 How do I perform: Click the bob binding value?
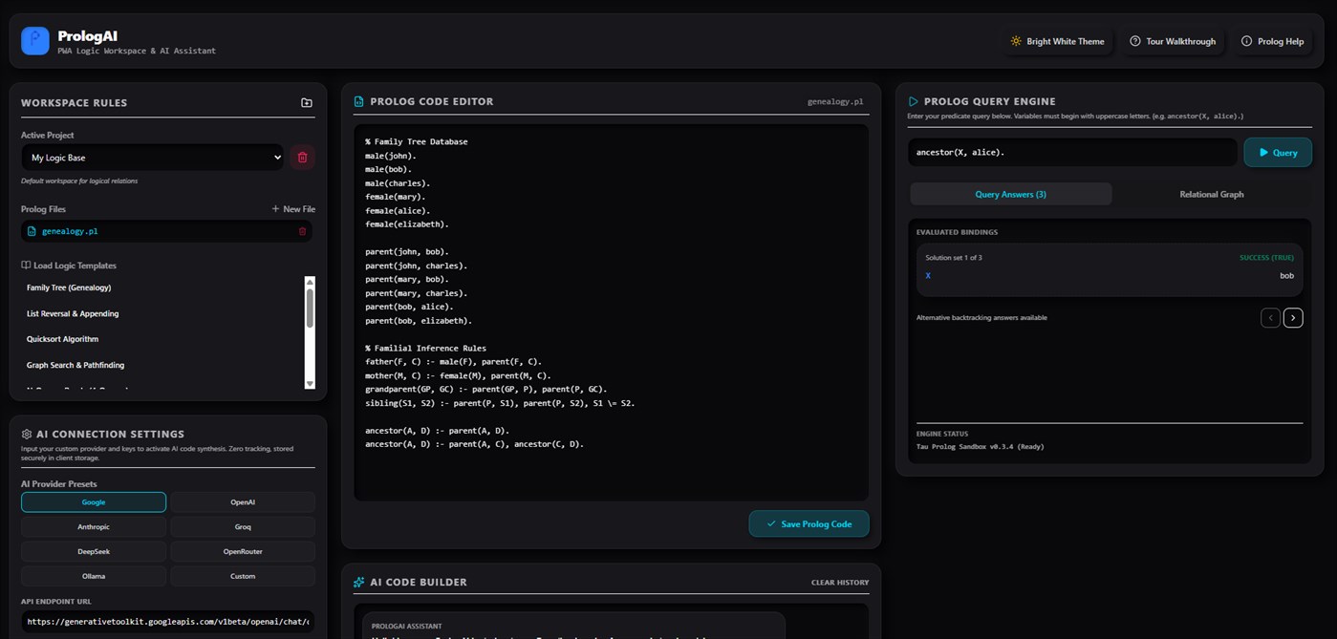point(1286,276)
